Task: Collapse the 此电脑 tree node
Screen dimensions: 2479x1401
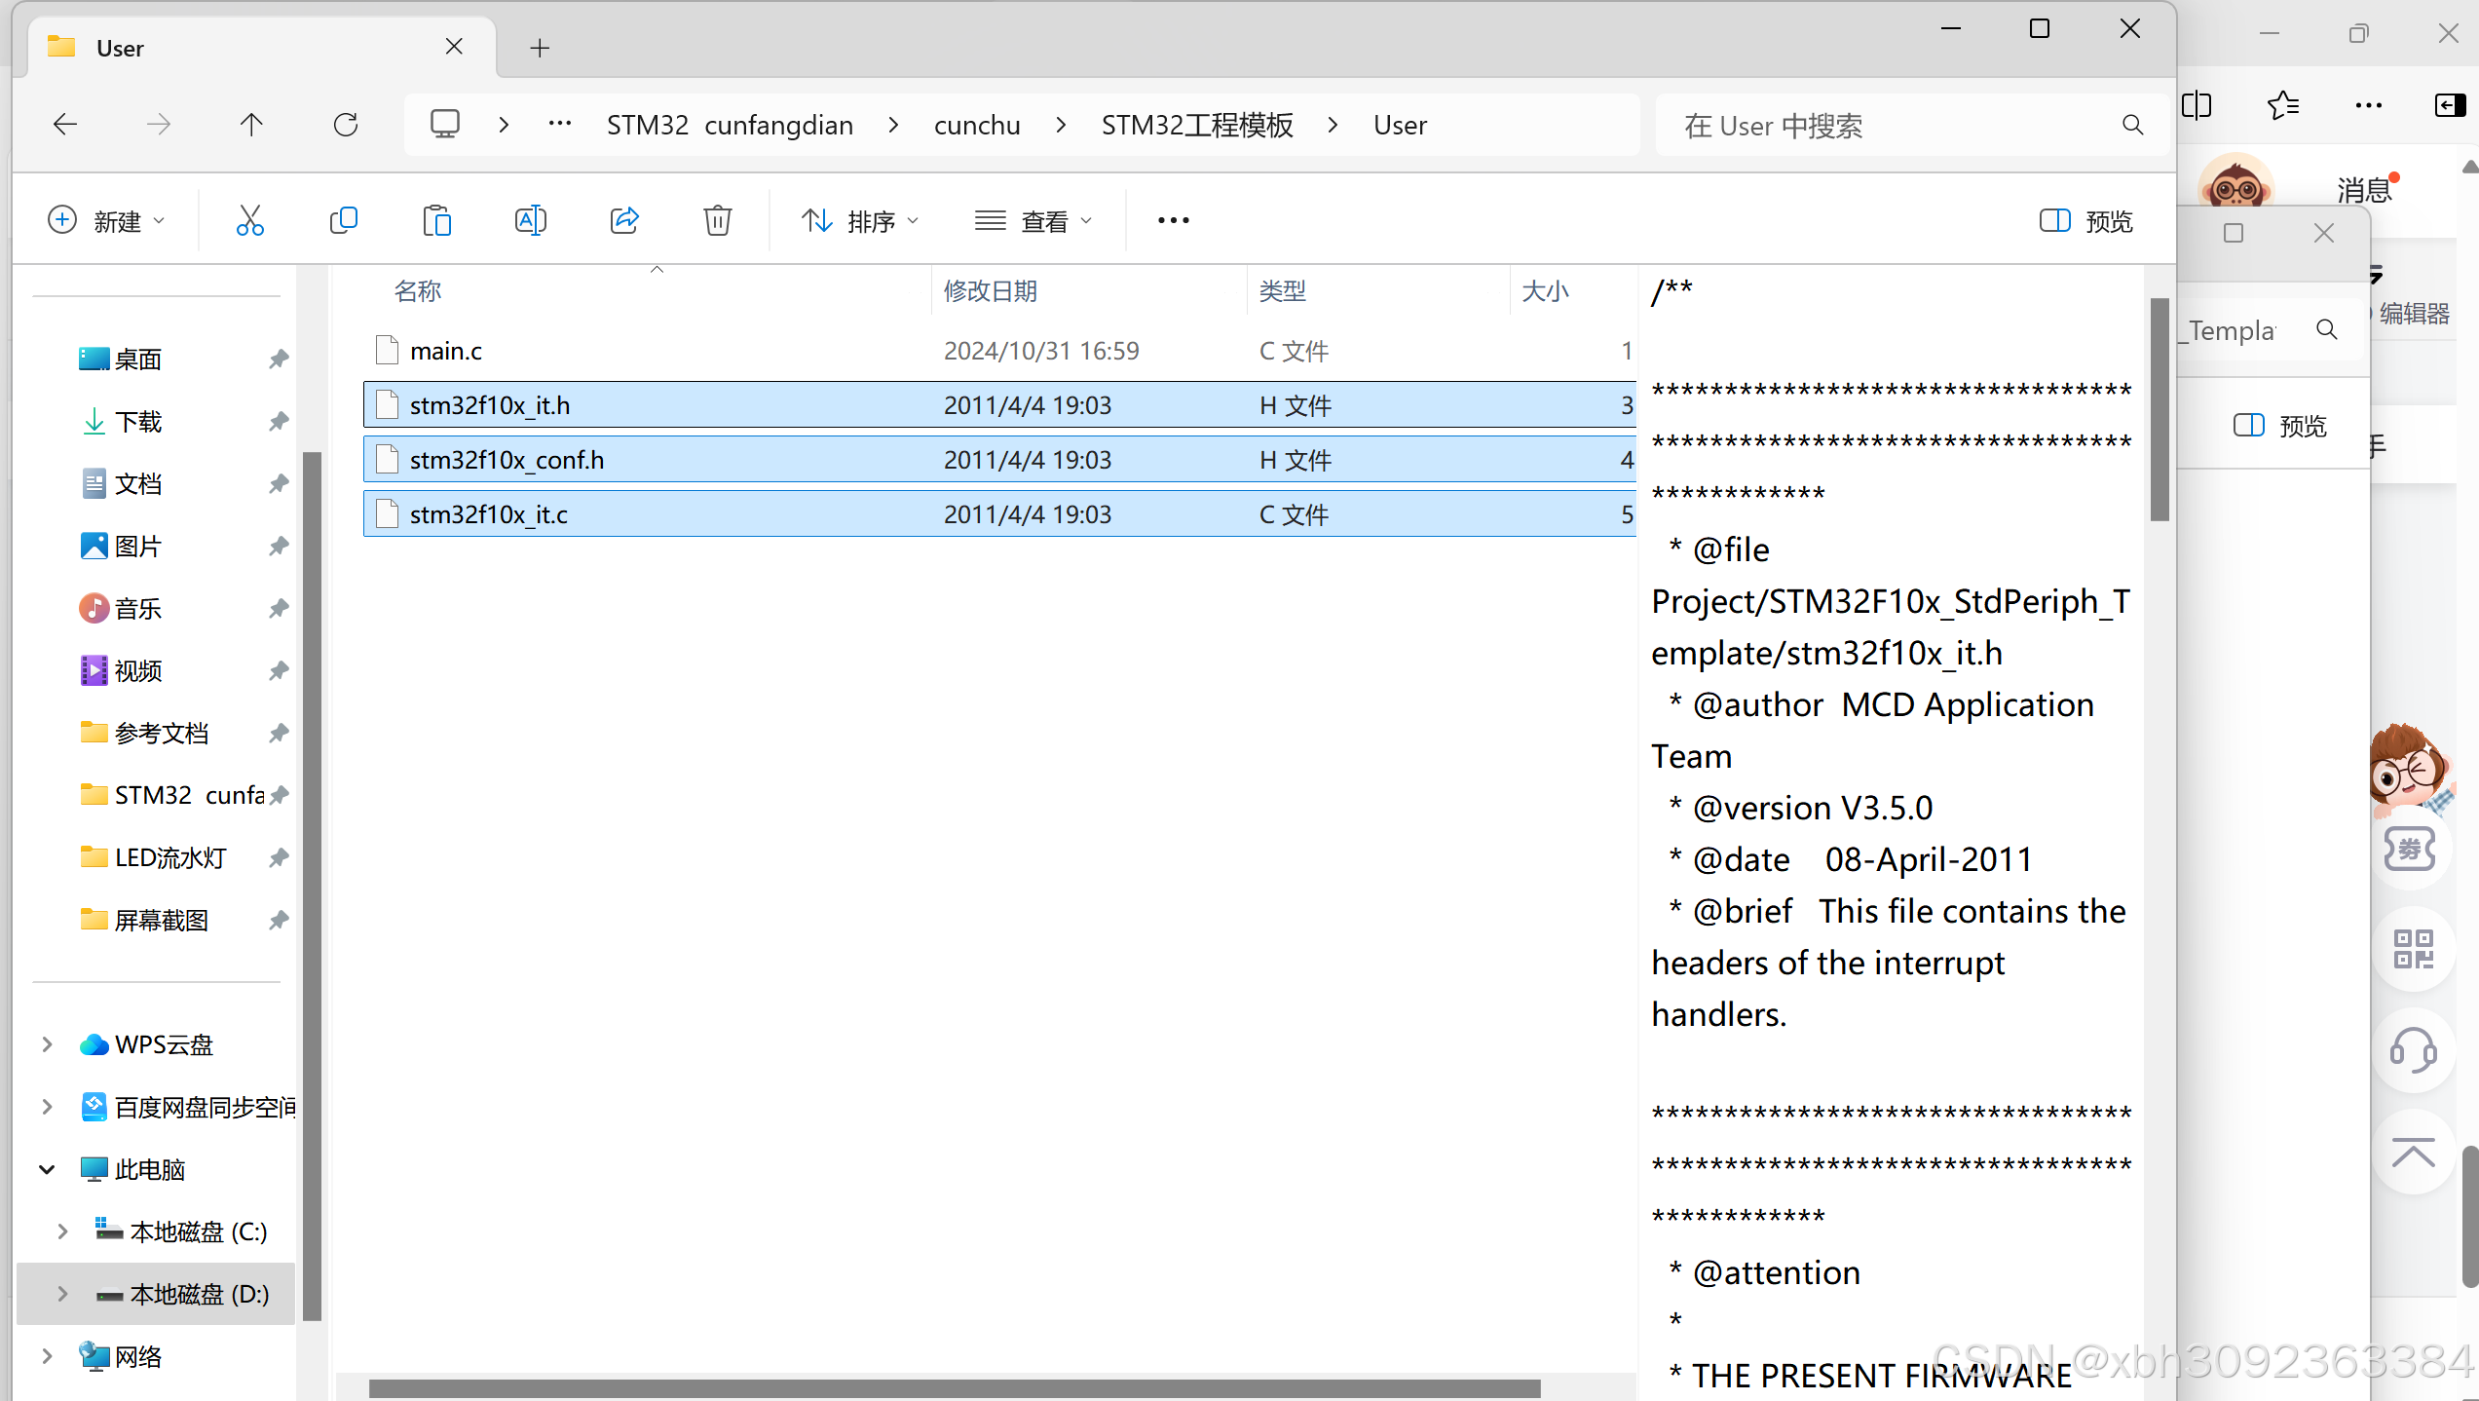Action: [47, 1169]
